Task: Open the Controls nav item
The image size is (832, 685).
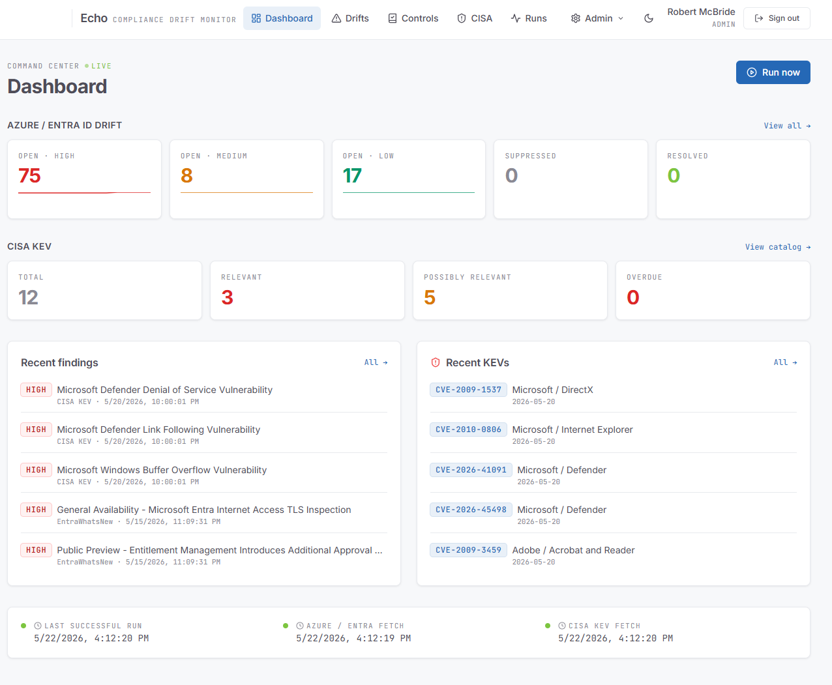Action: tap(413, 18)
